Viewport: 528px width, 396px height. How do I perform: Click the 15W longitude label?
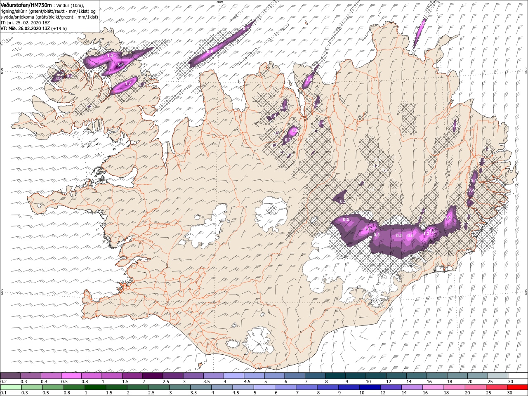pos(437,2)
